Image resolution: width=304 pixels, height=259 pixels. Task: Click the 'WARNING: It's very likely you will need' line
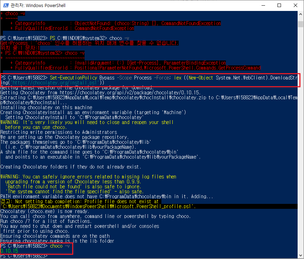coord(87,122)
